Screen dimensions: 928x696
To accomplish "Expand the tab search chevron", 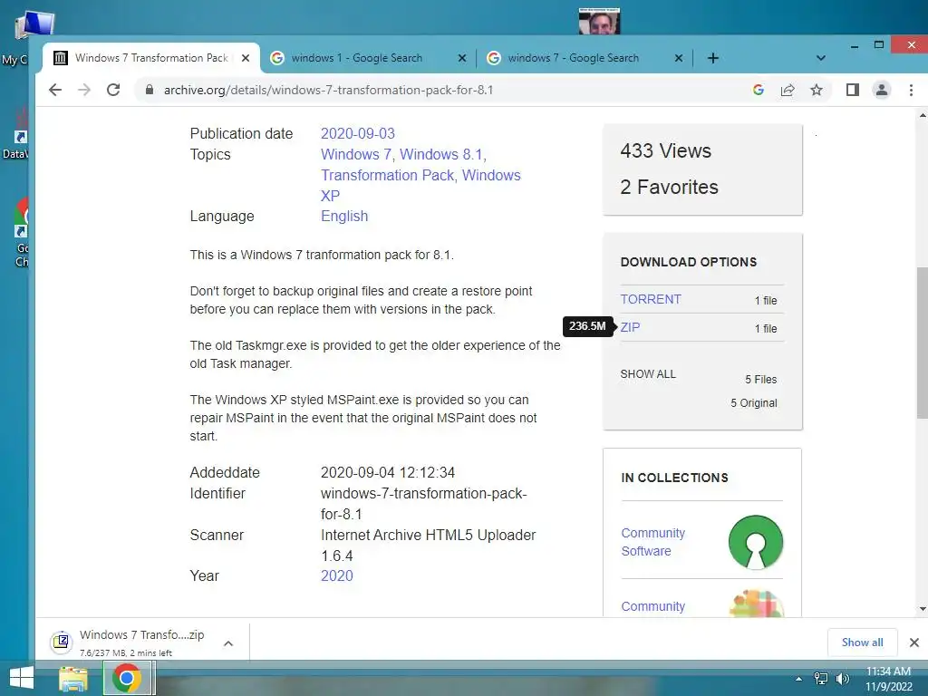I will tap(820, 58).
